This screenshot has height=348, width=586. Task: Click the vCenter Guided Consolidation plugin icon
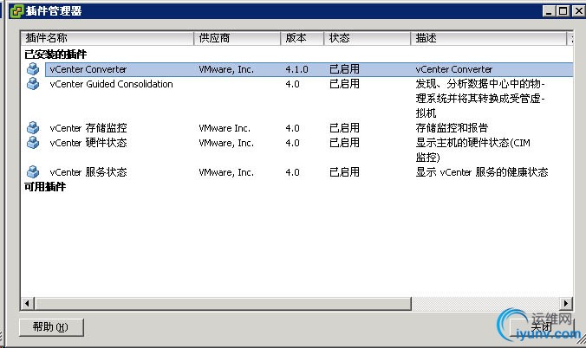33,84
